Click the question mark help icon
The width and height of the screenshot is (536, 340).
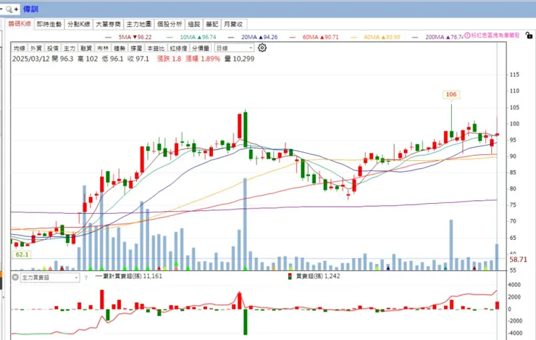pyautogui.click(x=86, y=278)
